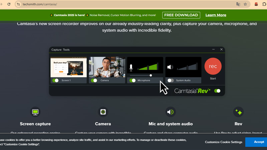The height and width of the screenshot is (150, 267).
Task: Click the FREE DOWNLOAD button
Action: pyautogui.click(x=181, y=15)
